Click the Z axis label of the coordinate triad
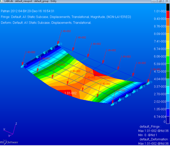 point(16,124)
